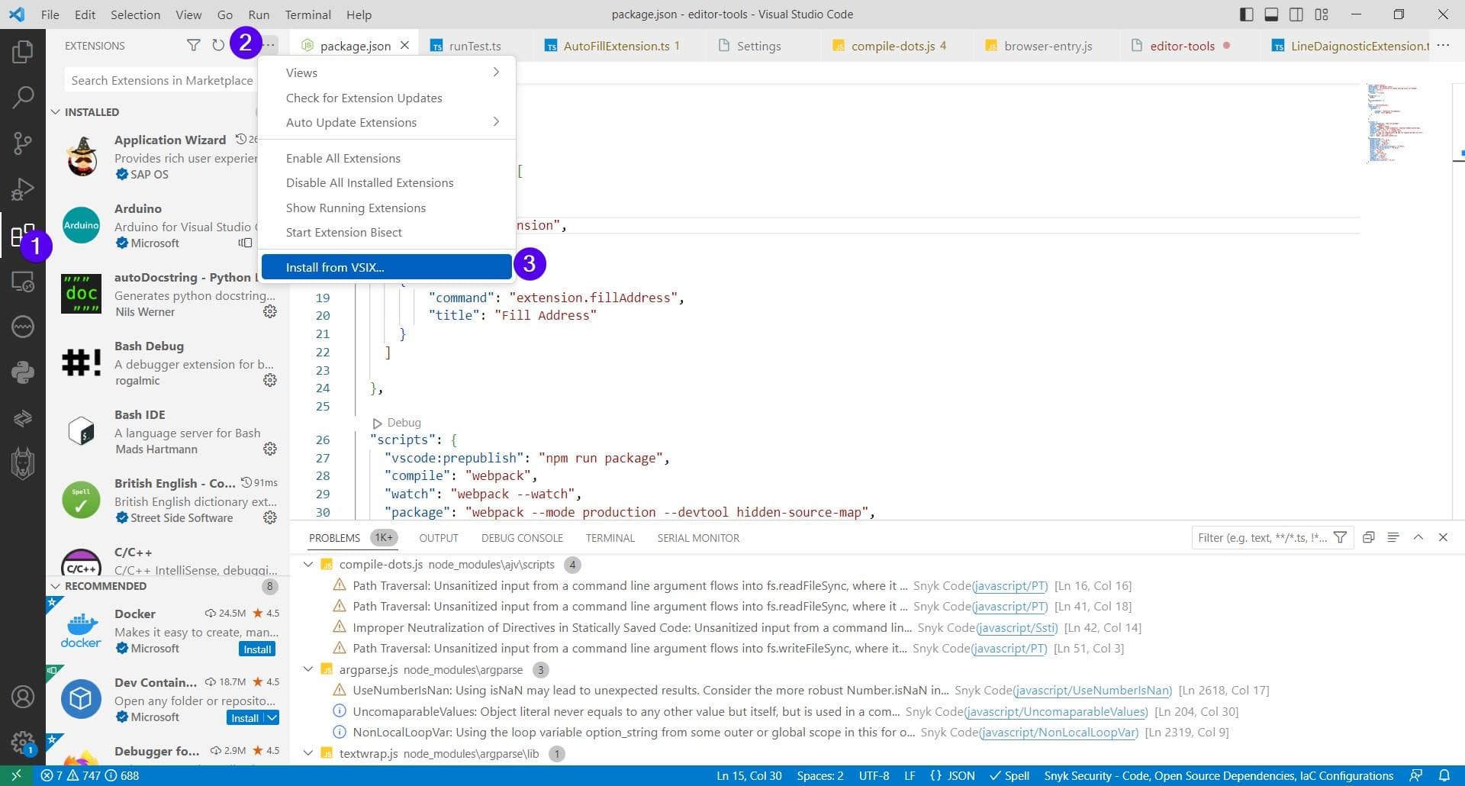Collapse the RECOMMENDED extensions section
The height and width of the screenshot is (786, 1465).
click(55, 586)
